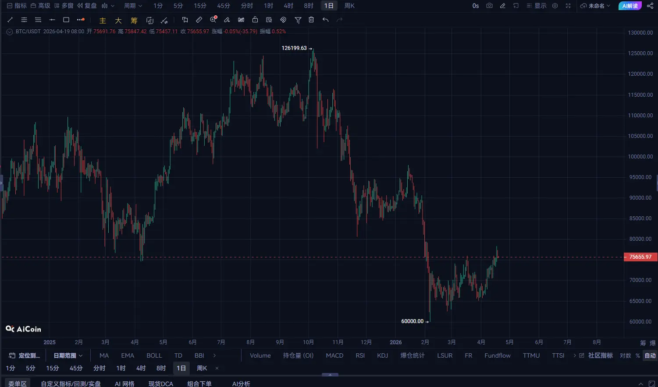
Task: Toggle the drawing lock icon
Action: tap(255, 20)
